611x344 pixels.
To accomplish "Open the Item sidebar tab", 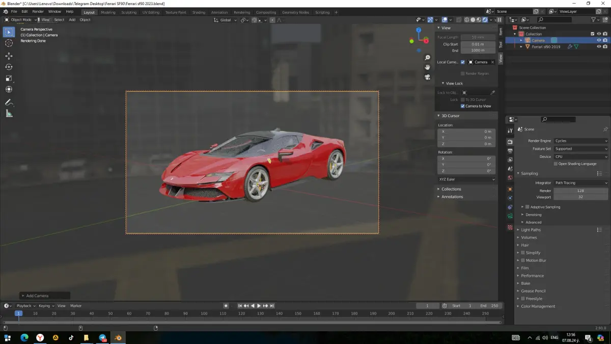I will [x=501, y=32].
